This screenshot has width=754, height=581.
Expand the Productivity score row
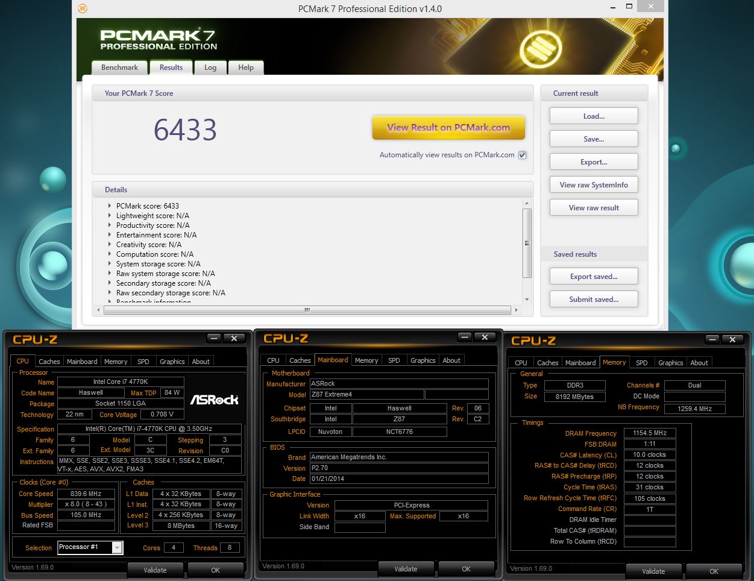109,225
